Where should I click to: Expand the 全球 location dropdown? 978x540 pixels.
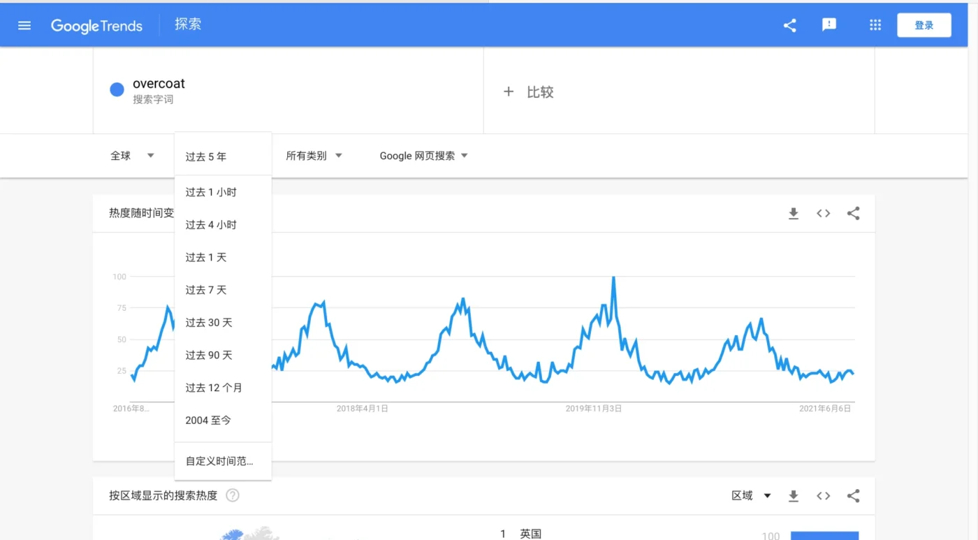(x=132, y=156)
